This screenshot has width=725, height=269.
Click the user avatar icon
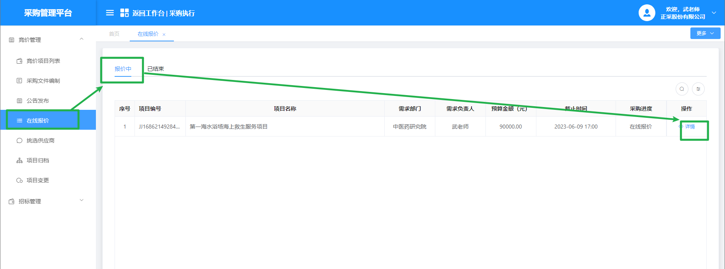click(647, 13)
